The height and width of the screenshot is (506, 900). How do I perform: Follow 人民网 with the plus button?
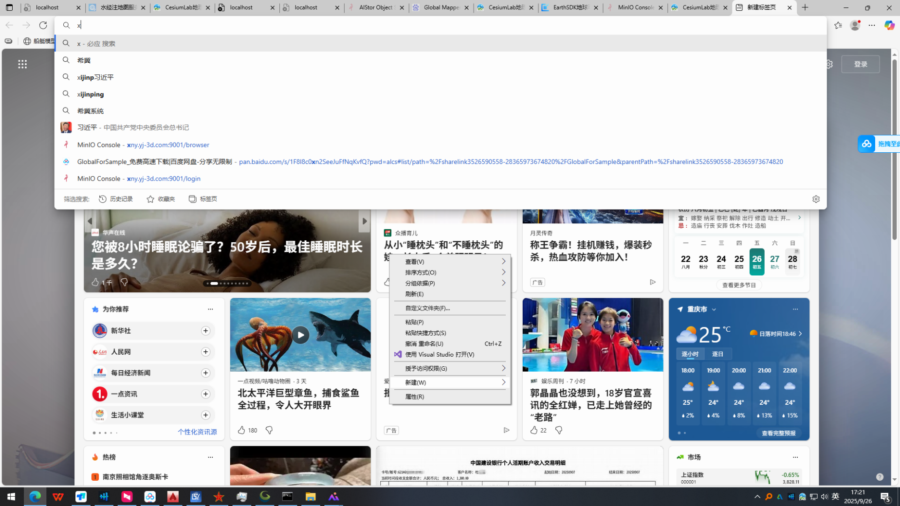[x=205, y=352]
